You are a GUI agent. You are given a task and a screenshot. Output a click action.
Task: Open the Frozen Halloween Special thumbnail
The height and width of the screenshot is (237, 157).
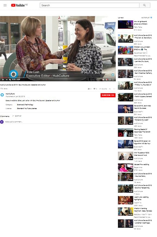tap(125, 50)
